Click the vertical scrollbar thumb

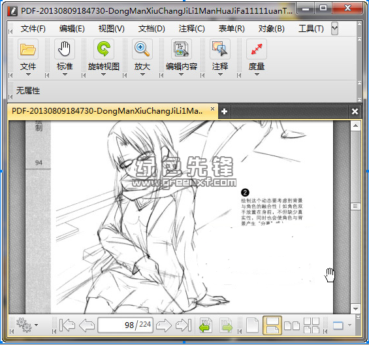click(x=355, y=206)
